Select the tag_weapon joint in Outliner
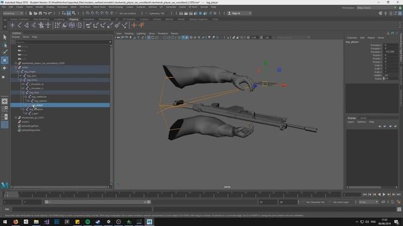 coord(36,109)
